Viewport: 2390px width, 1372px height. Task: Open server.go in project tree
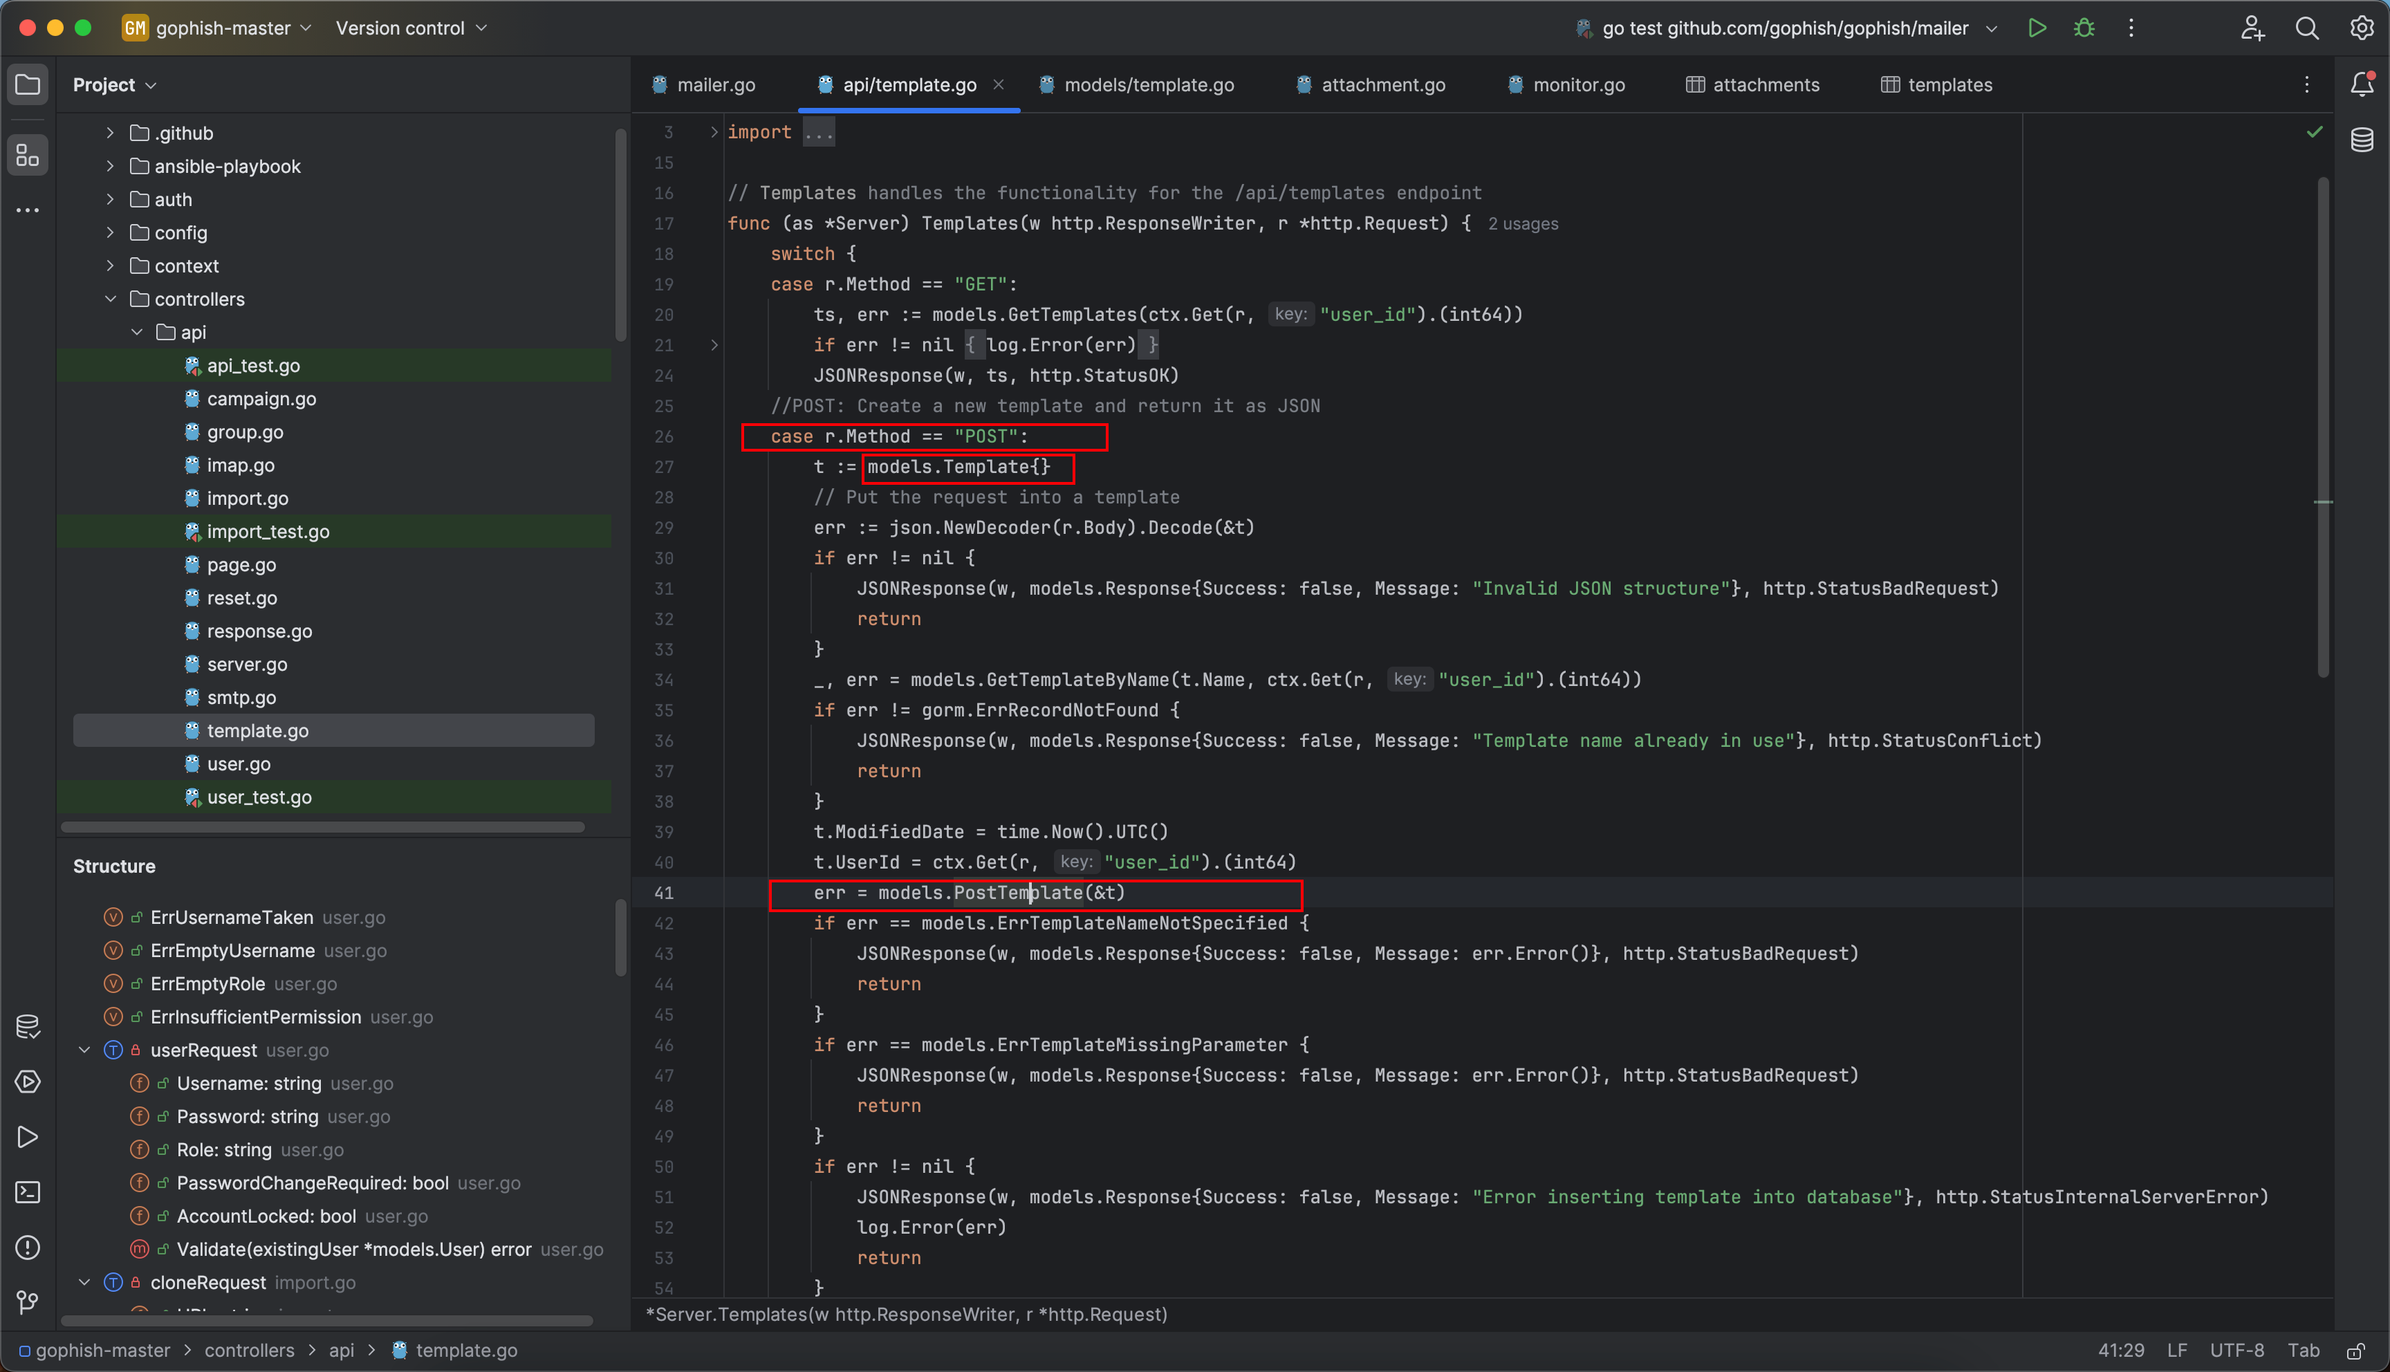click(x=335, y=665)
